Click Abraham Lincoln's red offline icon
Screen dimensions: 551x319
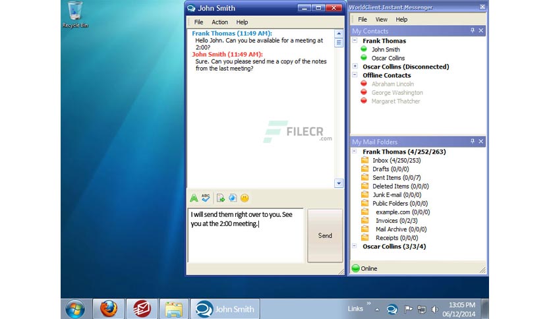tap(364, 84)
